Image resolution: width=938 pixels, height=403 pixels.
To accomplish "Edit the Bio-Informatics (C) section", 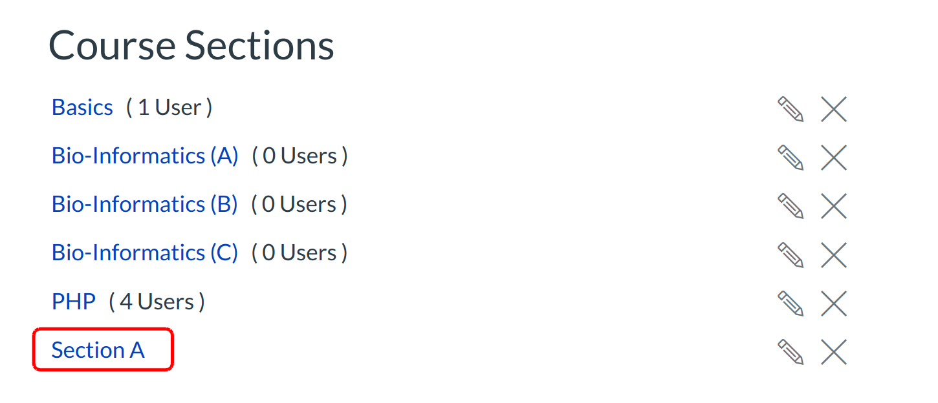I will click(x=790, y=254).
